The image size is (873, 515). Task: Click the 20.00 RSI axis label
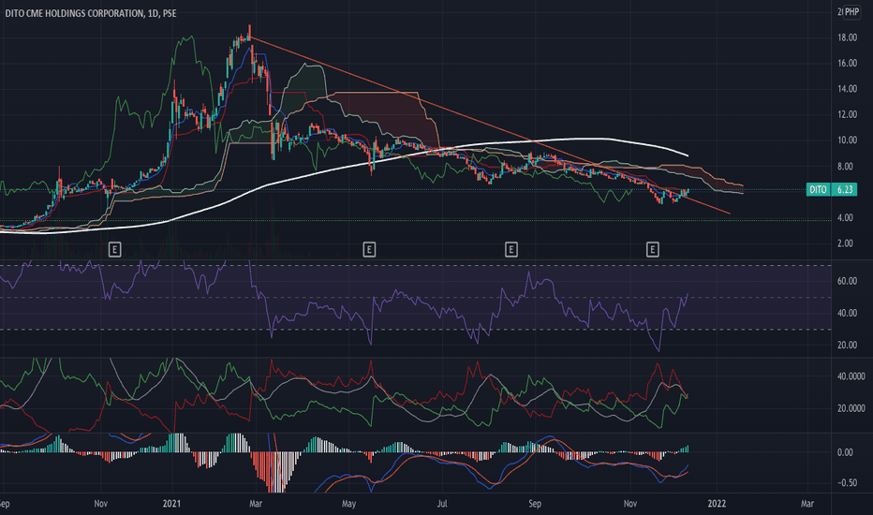[x=847, y=346]
